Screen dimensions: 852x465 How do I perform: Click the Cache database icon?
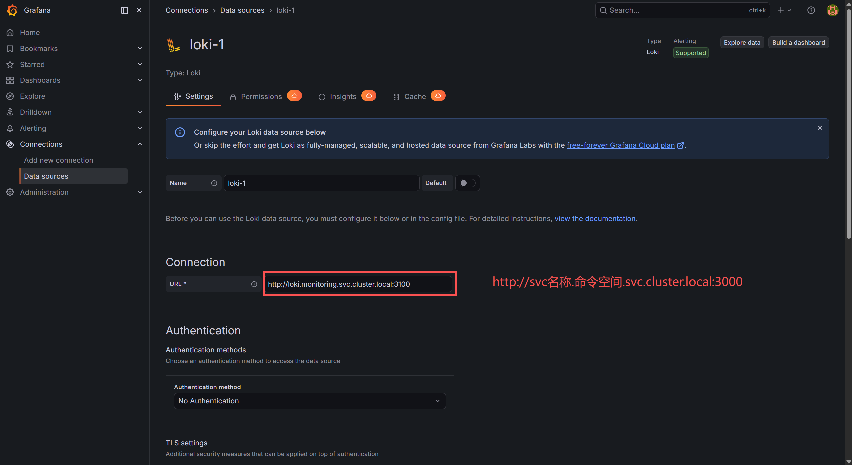point(396,97)
